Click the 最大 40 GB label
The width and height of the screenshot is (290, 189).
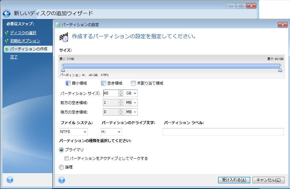click(275, 59)
